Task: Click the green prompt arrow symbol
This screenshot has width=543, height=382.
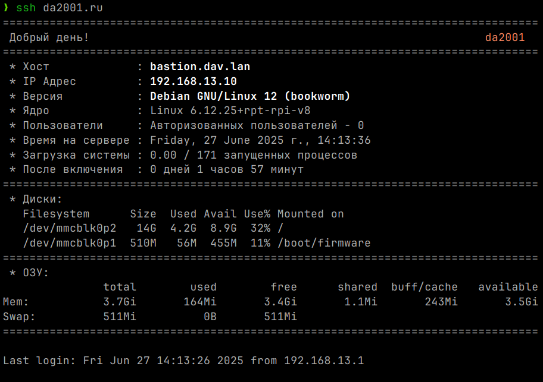Action: pyautogui.click(x=6, y=9)
